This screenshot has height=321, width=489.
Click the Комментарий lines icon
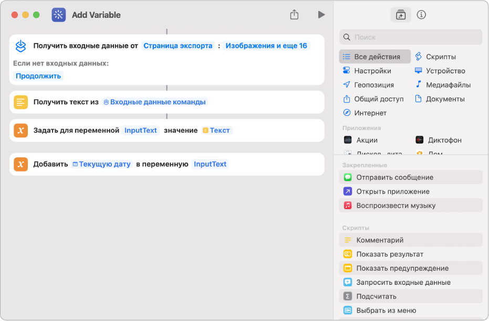(x=347, y=240)
